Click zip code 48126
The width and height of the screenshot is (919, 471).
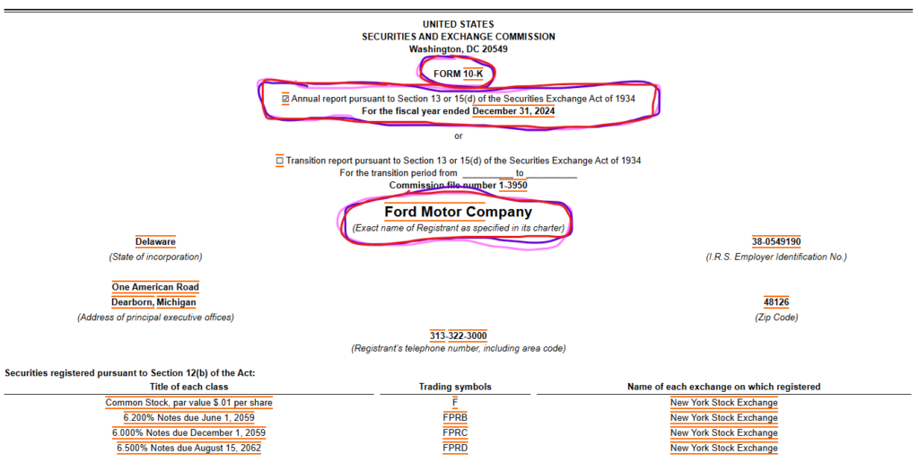coord(776,303)
